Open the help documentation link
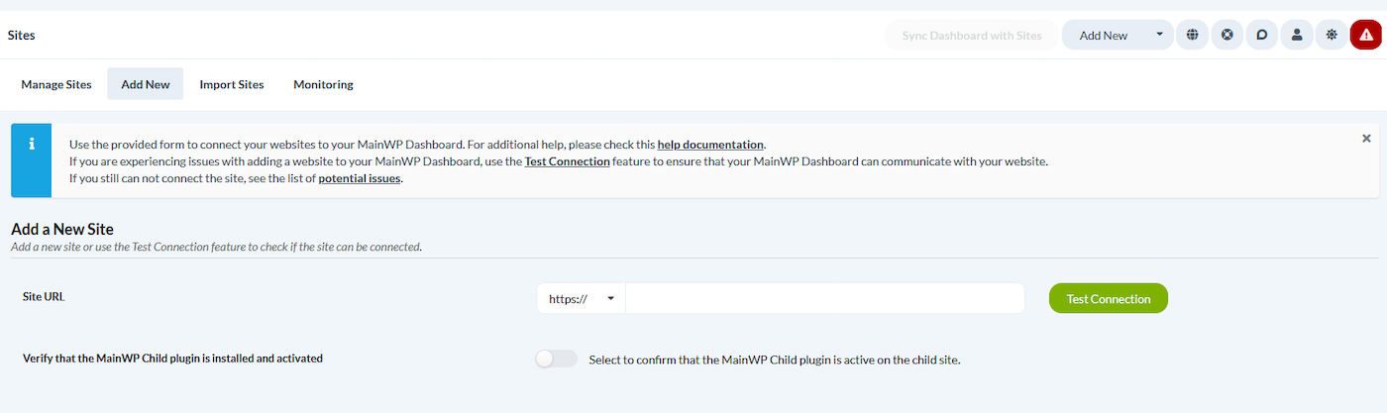 710,145
